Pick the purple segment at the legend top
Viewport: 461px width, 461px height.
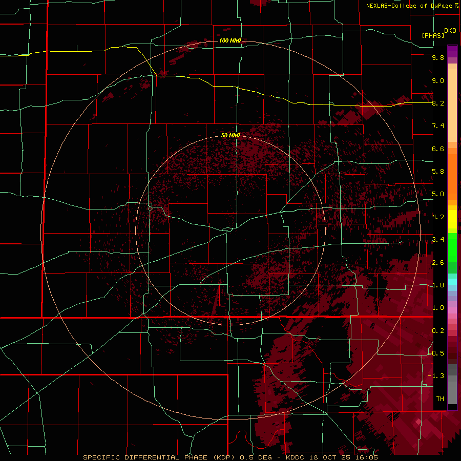point(452,51)
